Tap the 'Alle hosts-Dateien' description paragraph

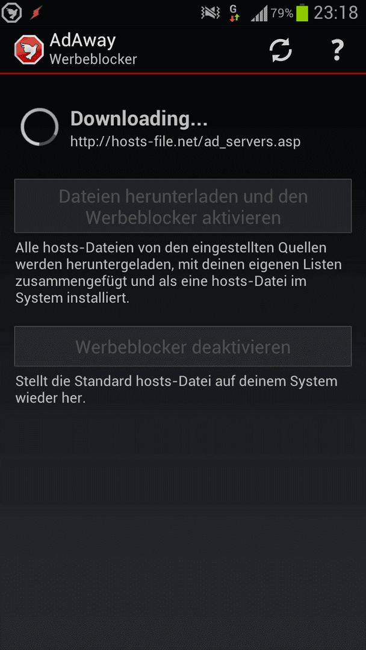[x=179, y=273]
